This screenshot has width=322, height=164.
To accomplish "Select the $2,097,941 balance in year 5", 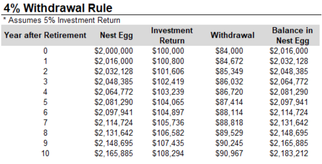I will point(289,102).
